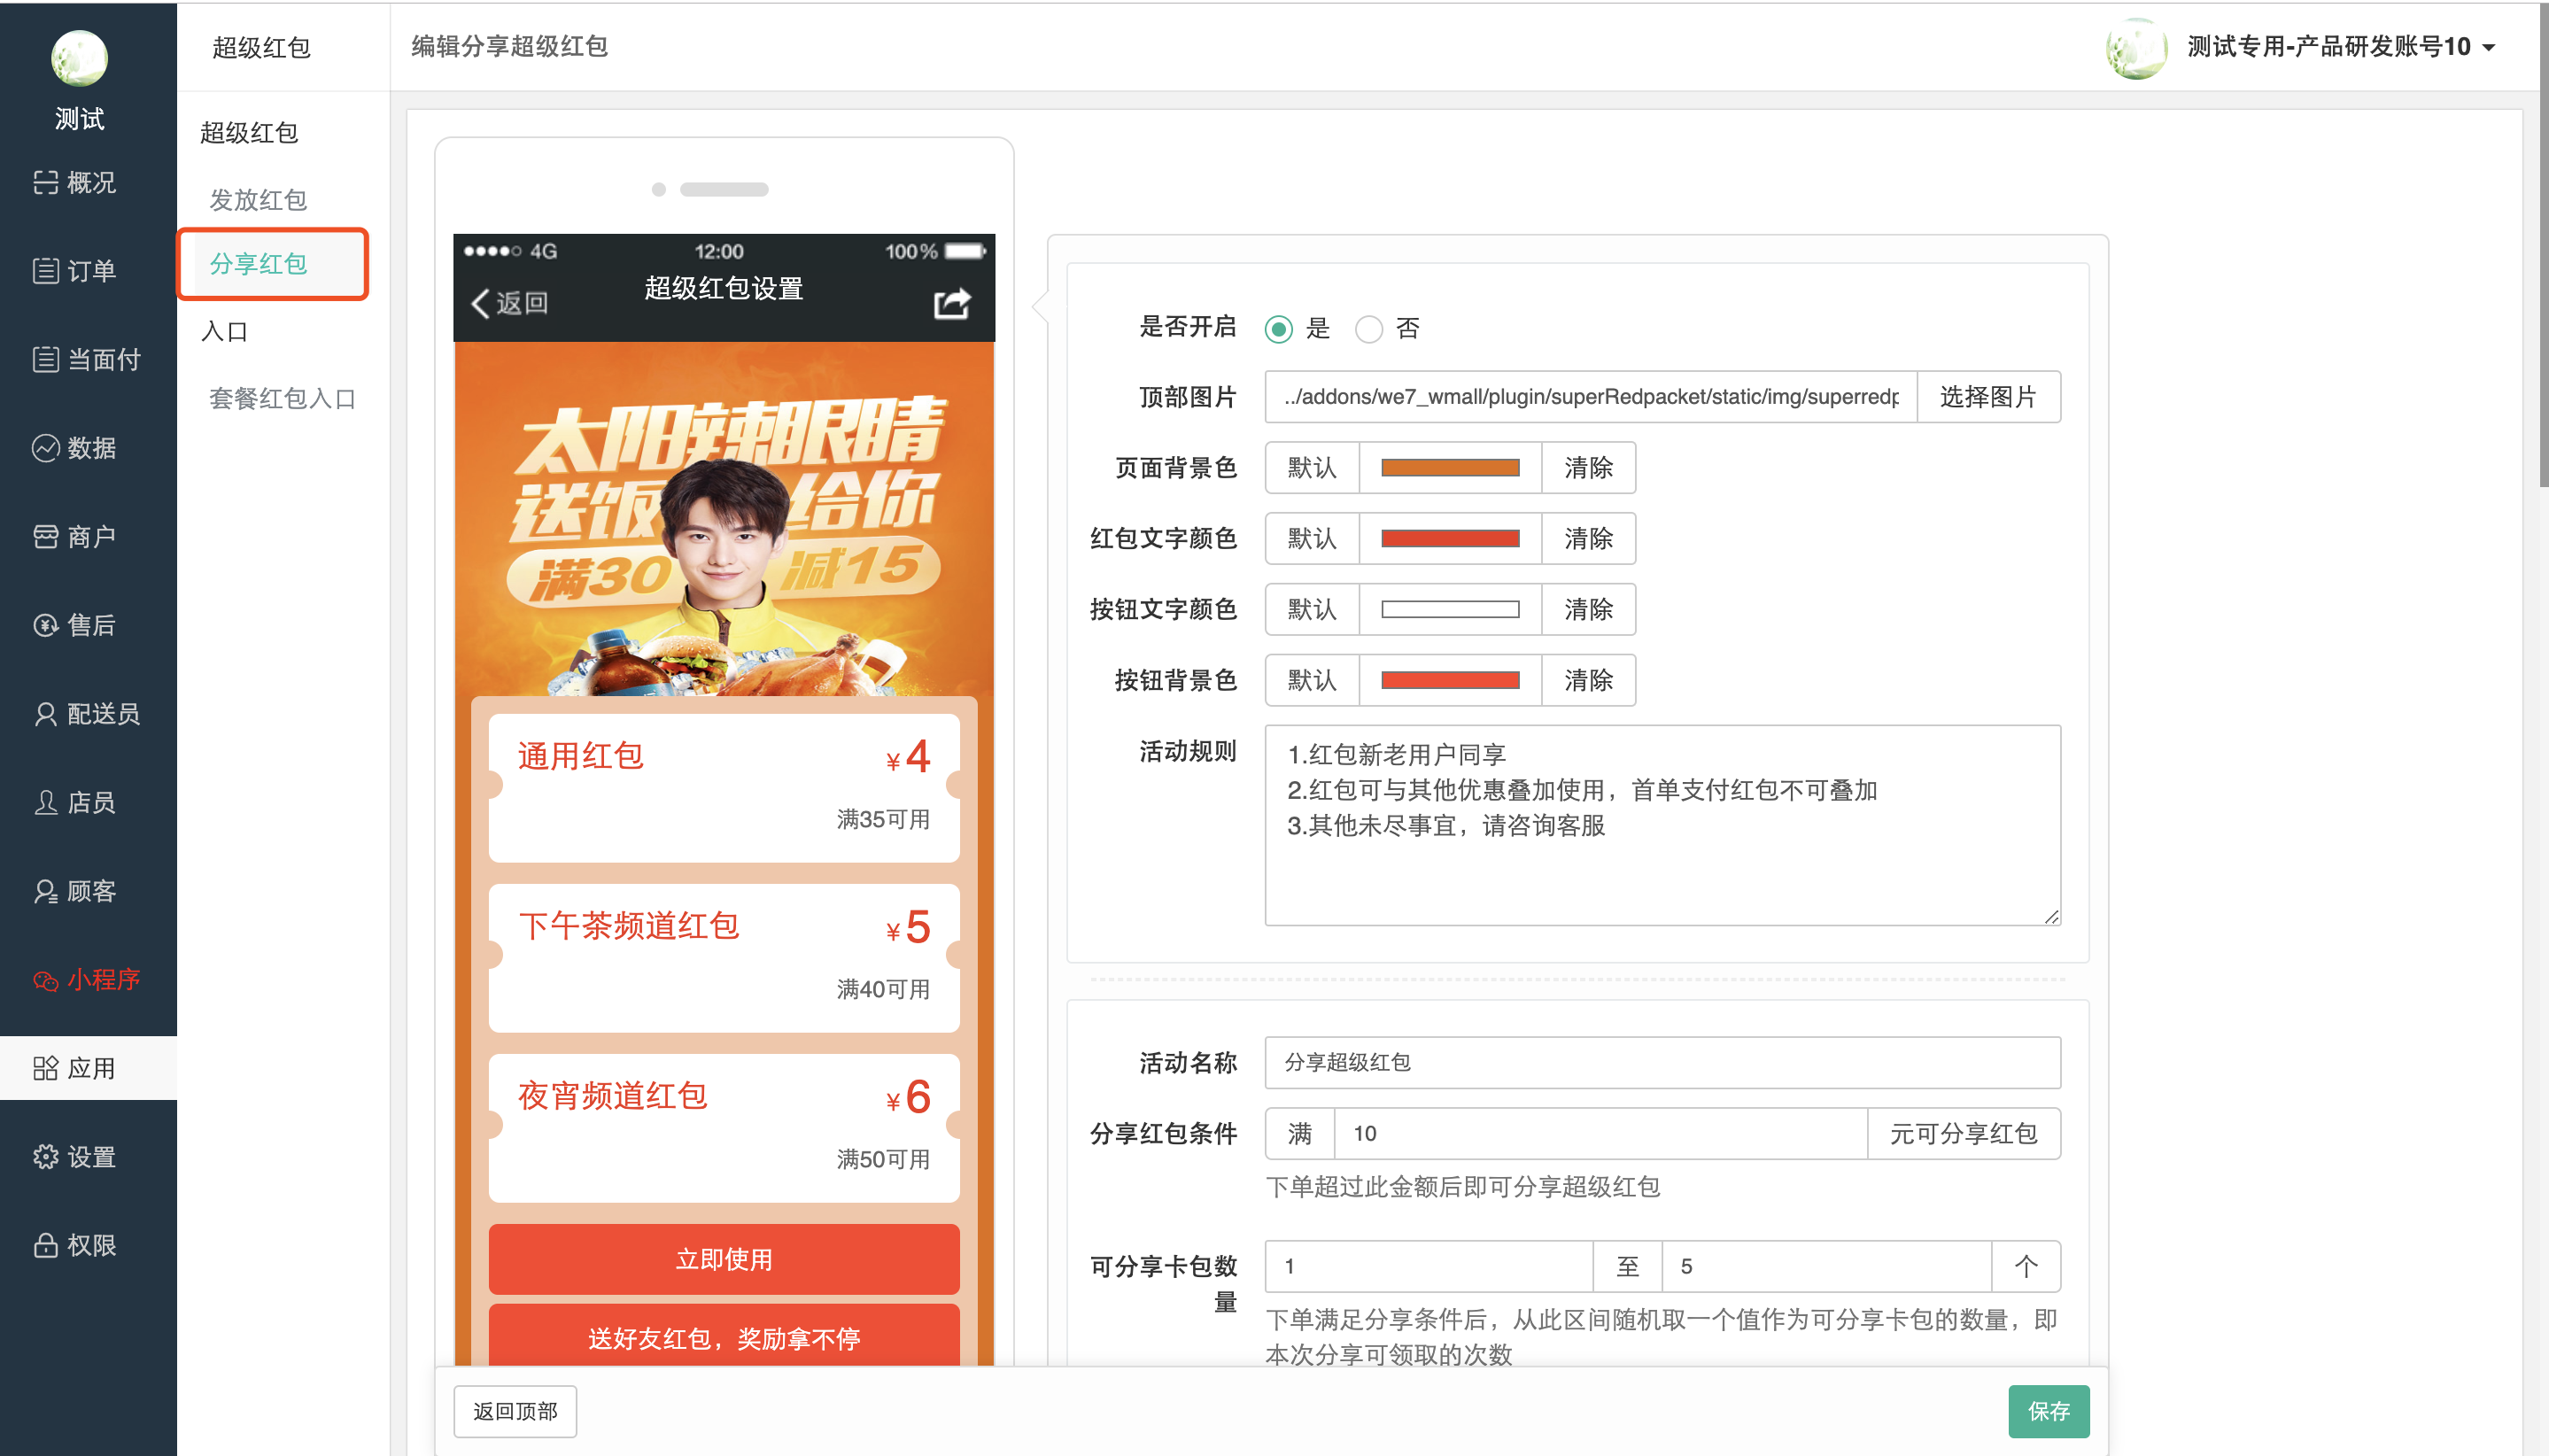Screen dimensions: 2549x1456
Task: Click the 概况 overview icon in sidebar
Action: coord(46,182)
